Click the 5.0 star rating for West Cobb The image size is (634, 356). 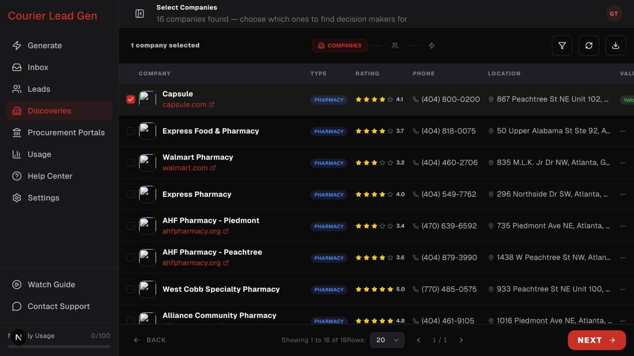pos(380,289)
